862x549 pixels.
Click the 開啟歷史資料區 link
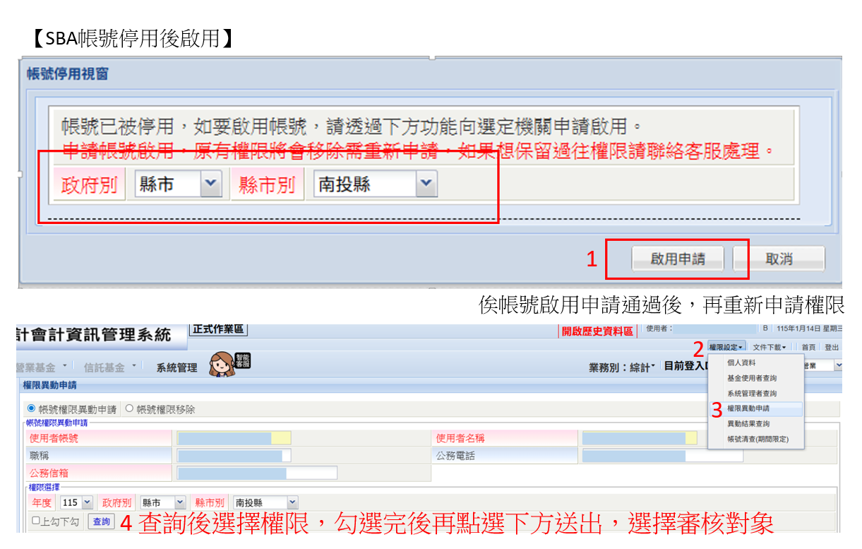[x=597, y=331]
